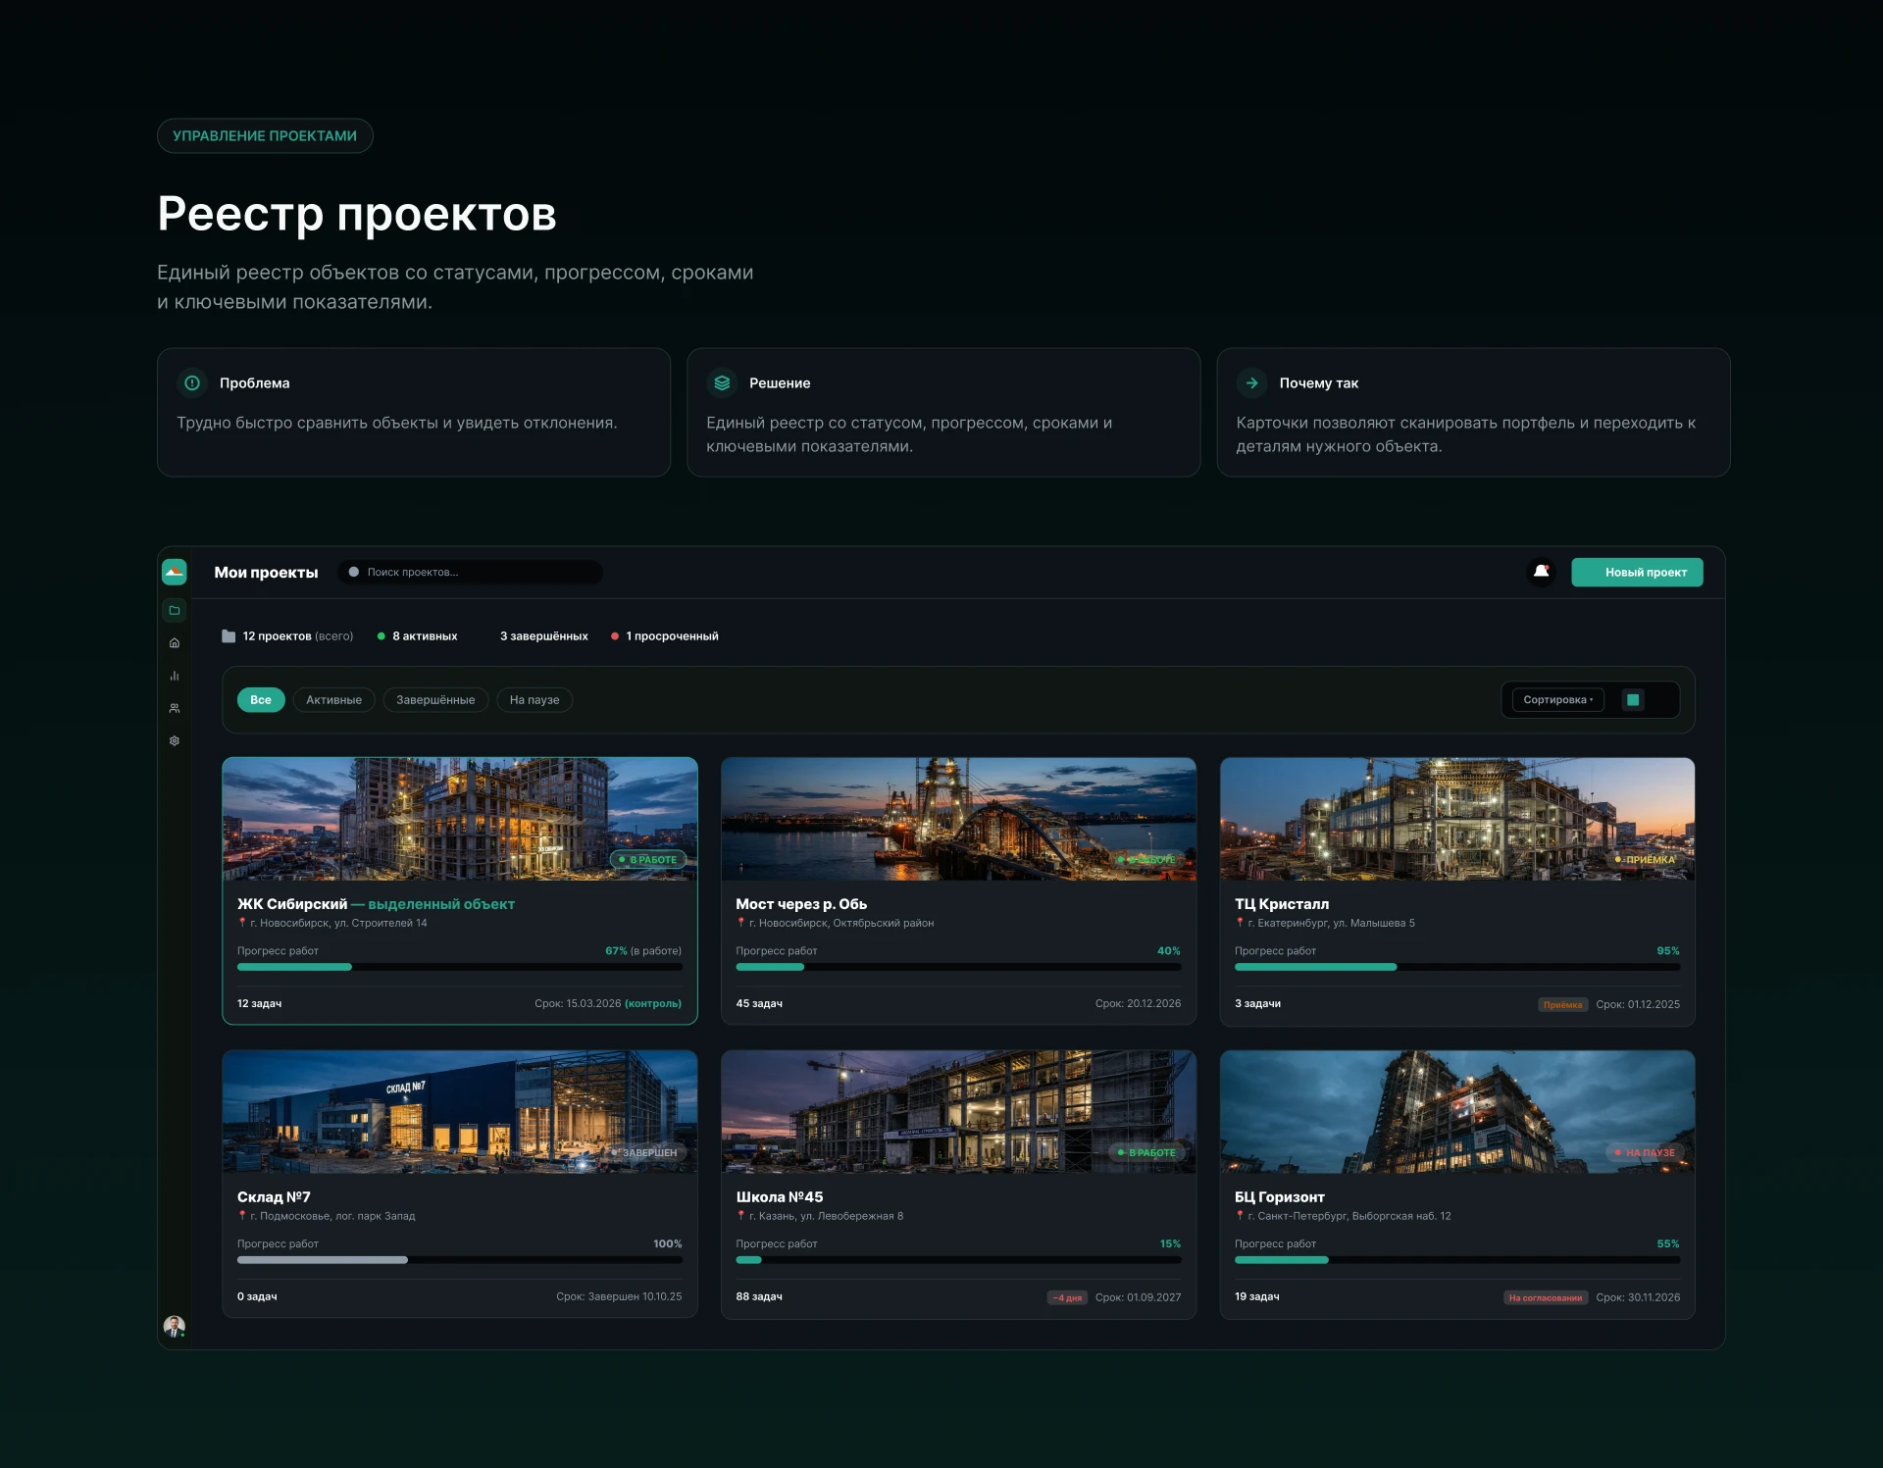This screenshot has width=1883, height=1468.
Task: Open the ЖК Сибирский project thumbnail
Action: pyautogui.click(x=460, y=819)
